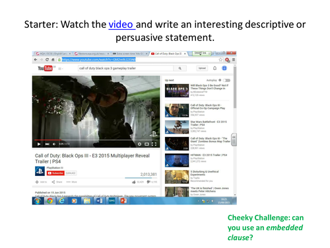This screenshot has width=330, height=248.
Task: Click the page vertical scrollbar thumb
Action: click(x=235, y=87)
